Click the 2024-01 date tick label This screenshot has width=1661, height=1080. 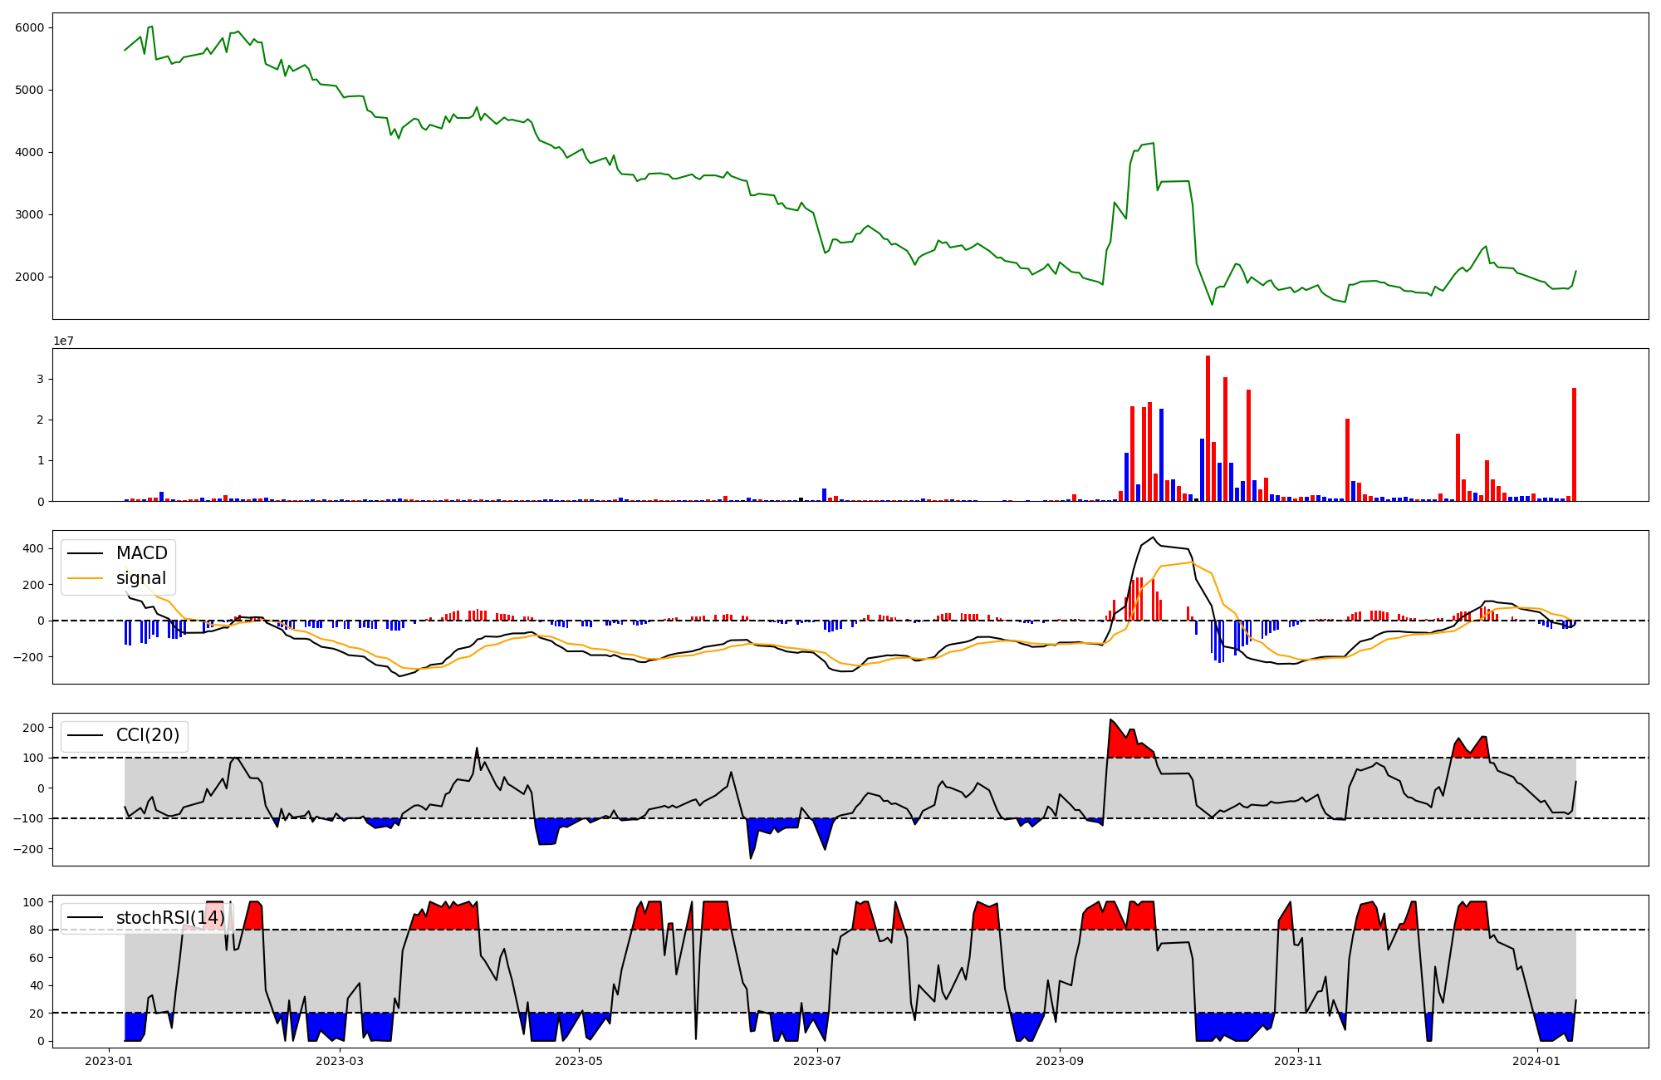[1536, 1061]
